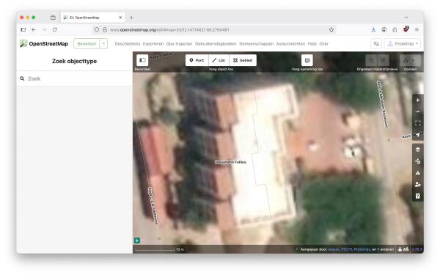Screen dimensions: 440x275
Task: Add a map note with the note icon
Action: (307, 60)
